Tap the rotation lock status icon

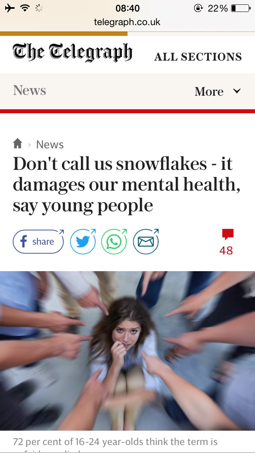point(198,8)
